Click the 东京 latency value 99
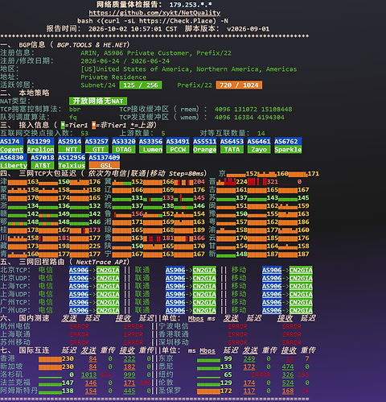The height and width of the screenshot is (402, 386). coord(228,358)
